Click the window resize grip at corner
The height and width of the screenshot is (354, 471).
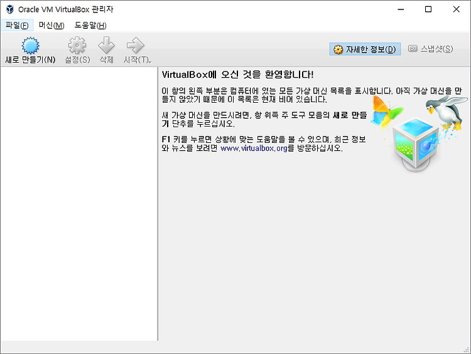(467, 350)
